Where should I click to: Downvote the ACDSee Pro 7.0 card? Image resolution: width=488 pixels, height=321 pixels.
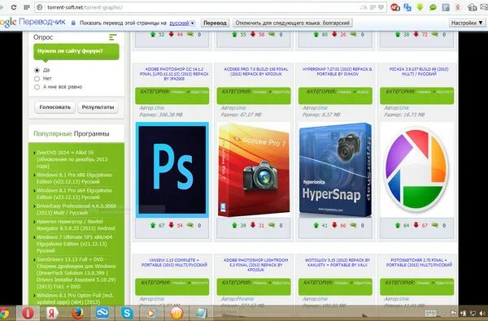[253, 225]
